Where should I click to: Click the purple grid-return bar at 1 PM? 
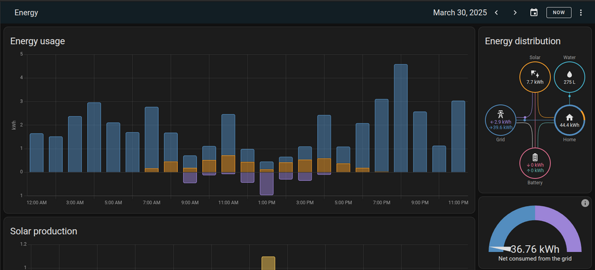pos(267,183)
